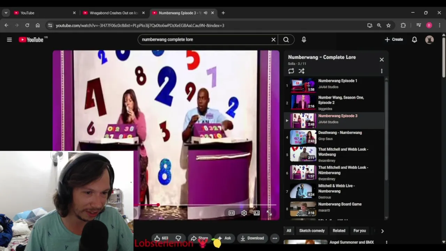Open playlist three-dot options menu
446x251 pixels.
coord(382,71)
